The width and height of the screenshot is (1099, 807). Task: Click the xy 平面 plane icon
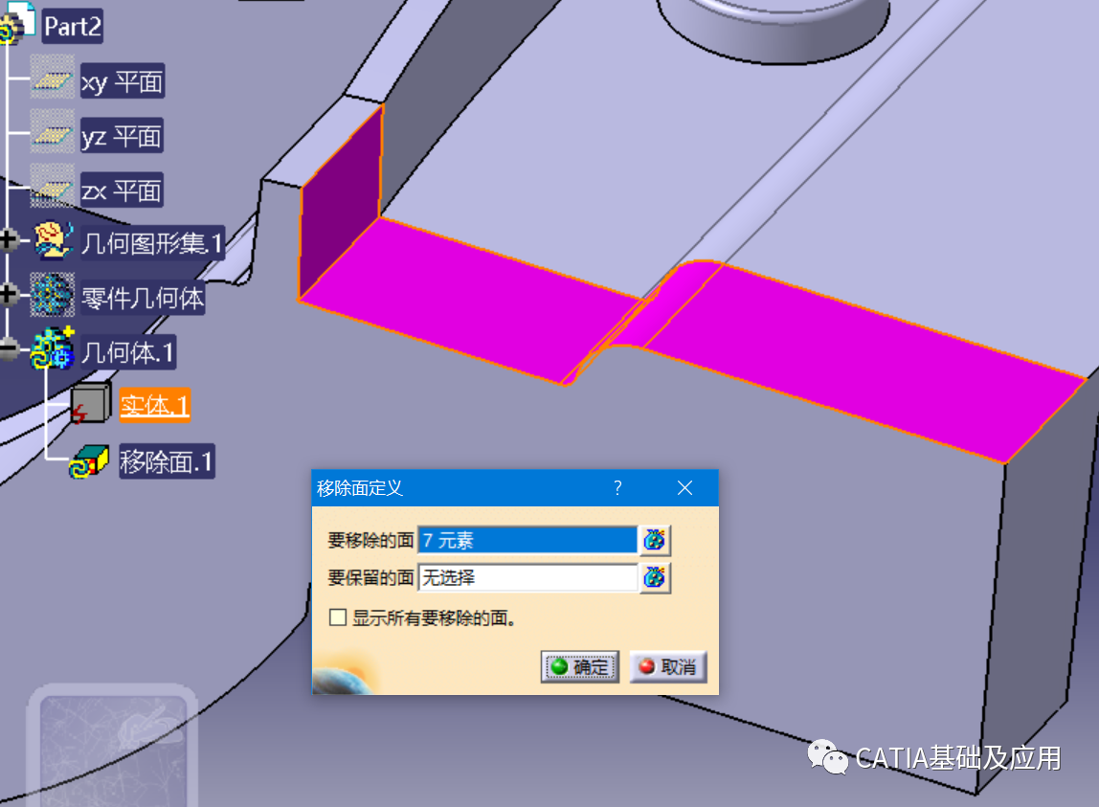point(53,78)
